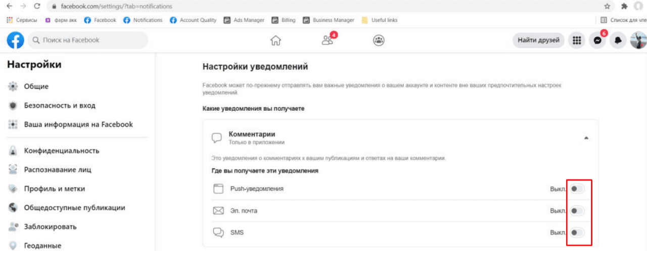Open the Friends icon with badge 4
The height and width of the screenshot is (258, 647).
pos(328,40)
